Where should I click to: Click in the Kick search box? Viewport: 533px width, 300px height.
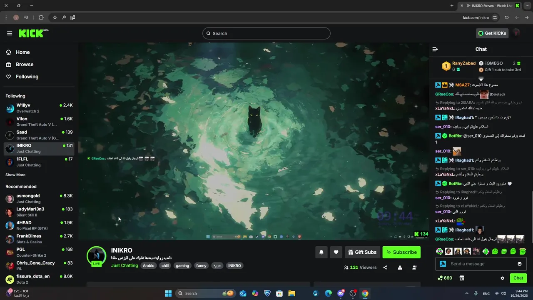(266, 33)
